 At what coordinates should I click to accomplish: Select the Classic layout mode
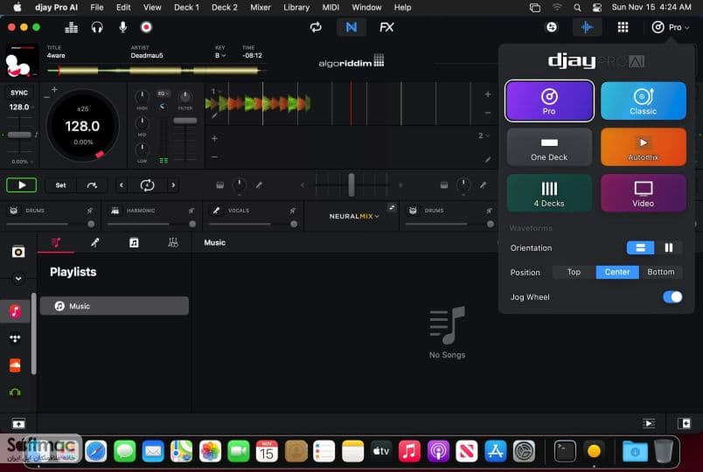643,101
